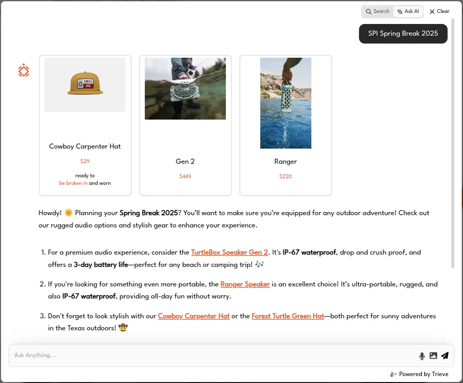Open Cowboy Carpenter Hat link
463x383 pixels.
tap(194, 316)
